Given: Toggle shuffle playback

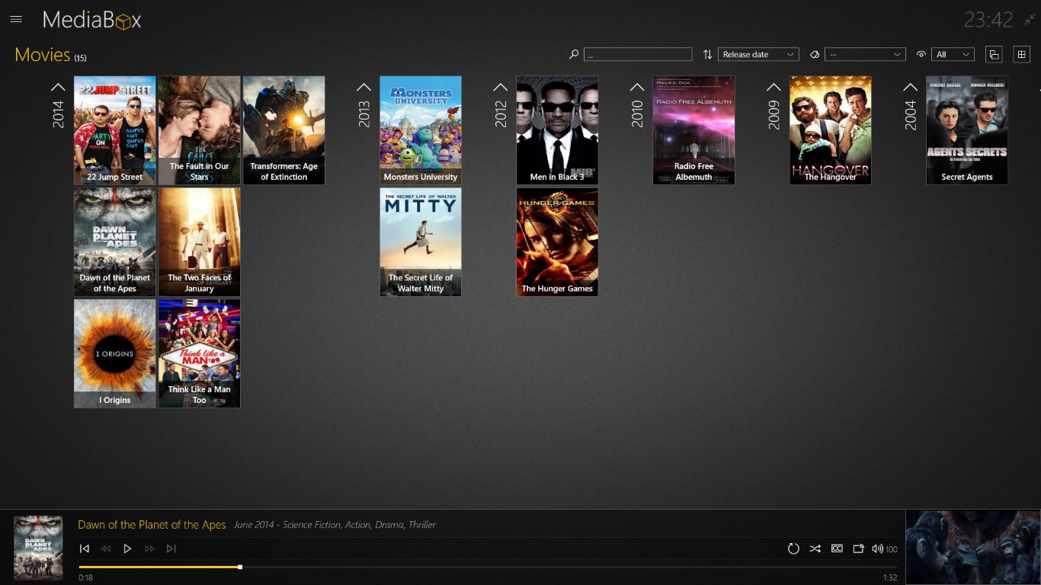Looking at the screenshot, I should point(815,548).
